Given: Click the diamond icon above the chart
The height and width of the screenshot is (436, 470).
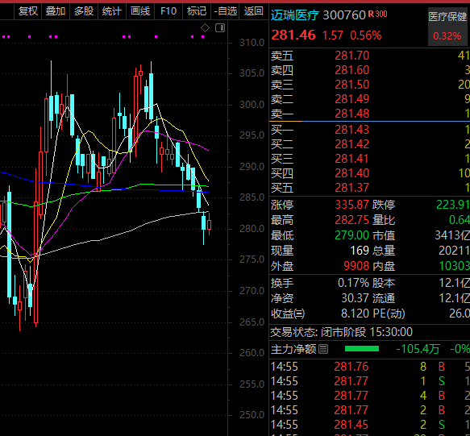Looking at the screenshot, I should (205, 28).
